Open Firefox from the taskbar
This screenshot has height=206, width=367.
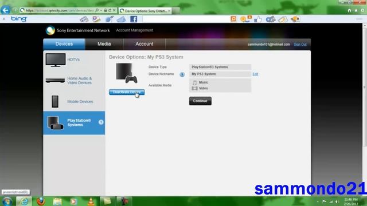pos(41,201)
